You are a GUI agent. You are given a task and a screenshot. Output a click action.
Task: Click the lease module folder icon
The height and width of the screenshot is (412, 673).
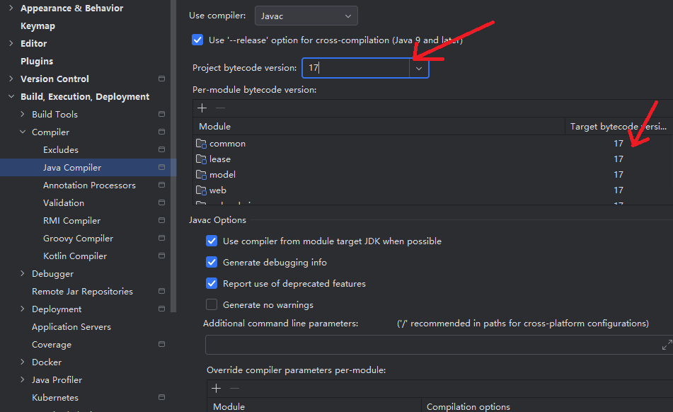tap(201, 159)
